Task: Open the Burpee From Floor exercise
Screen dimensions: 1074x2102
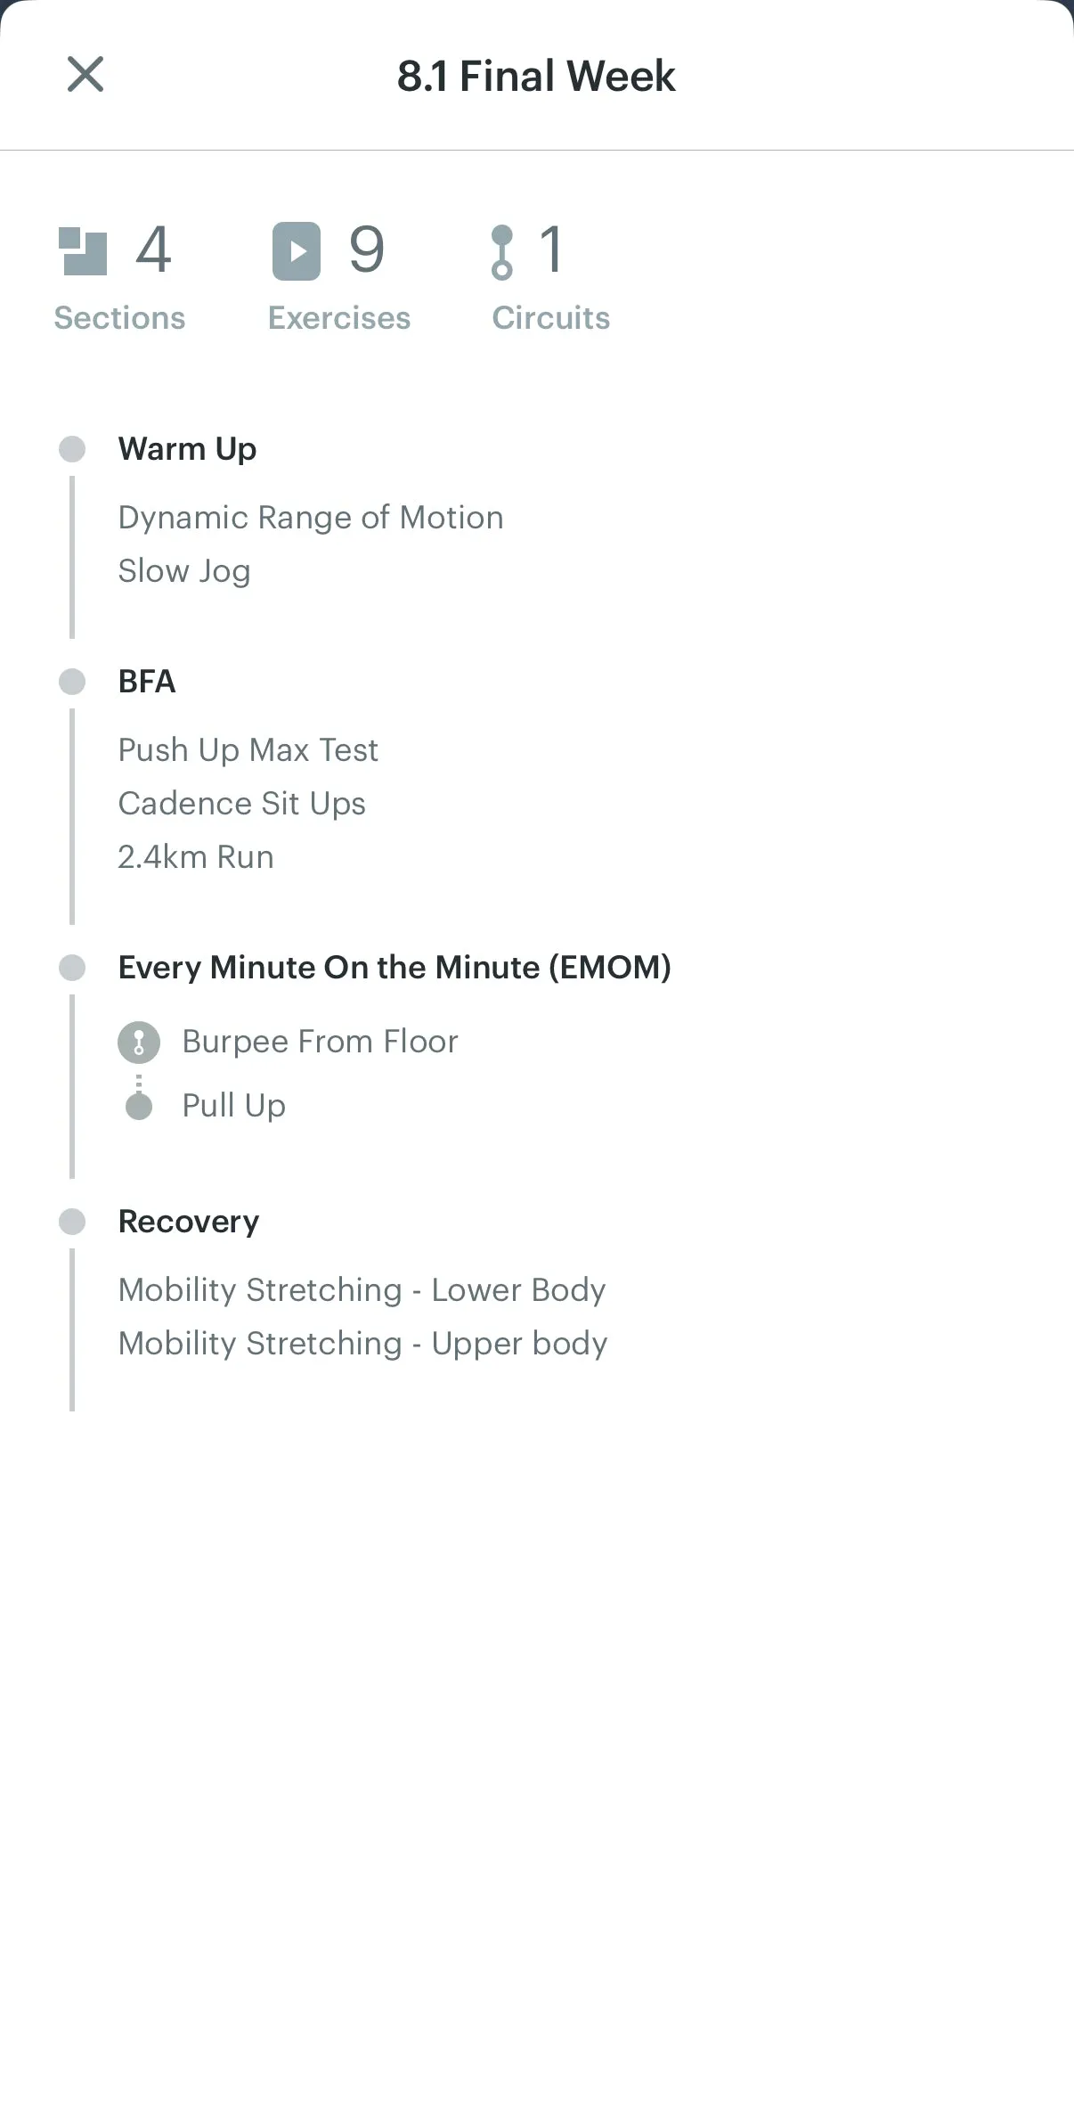Action: point(321,1042)
